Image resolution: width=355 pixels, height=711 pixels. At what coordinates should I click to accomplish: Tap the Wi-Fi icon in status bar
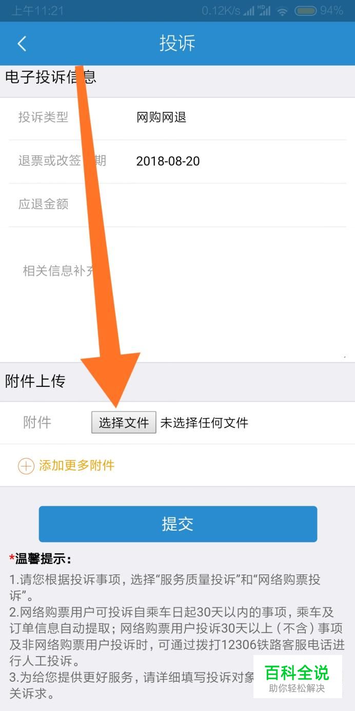pyautogui.click(x=282, y=11)
